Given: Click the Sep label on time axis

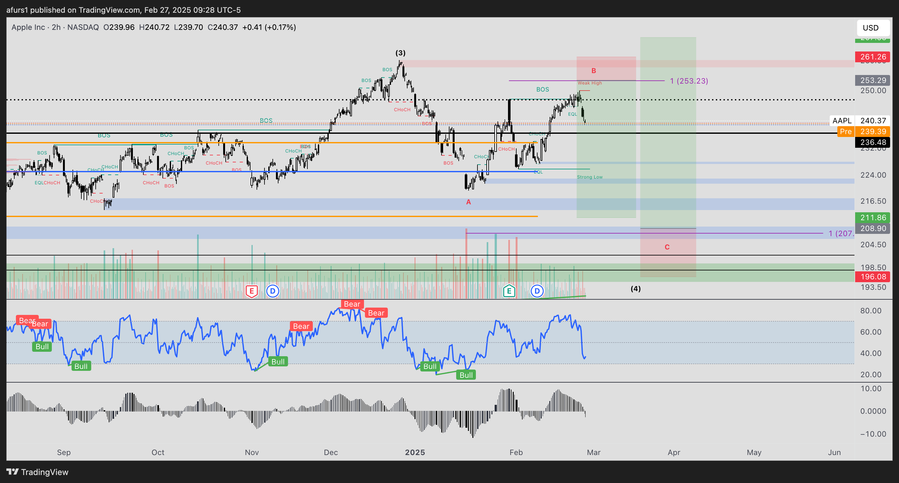Looking at the screenshot, I should pos(64,452).
